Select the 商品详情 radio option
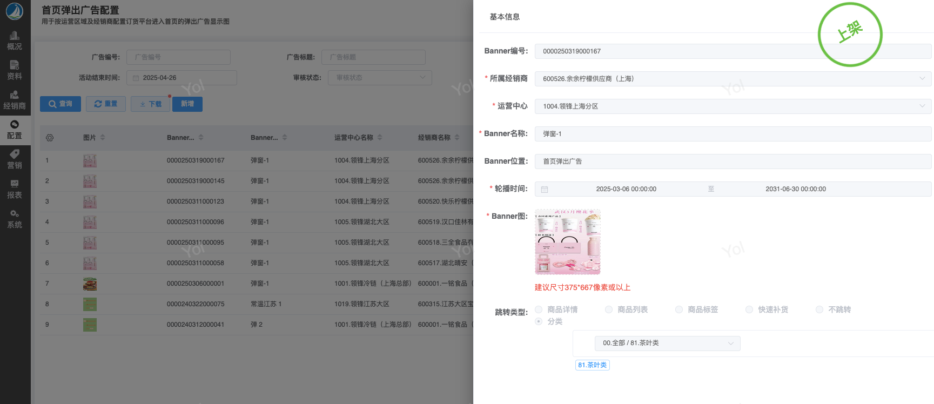 point(539,309)
